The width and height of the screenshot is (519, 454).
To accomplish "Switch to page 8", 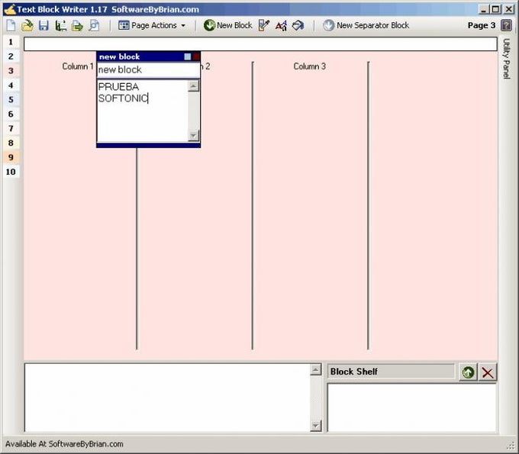I will tap(11, 143).
